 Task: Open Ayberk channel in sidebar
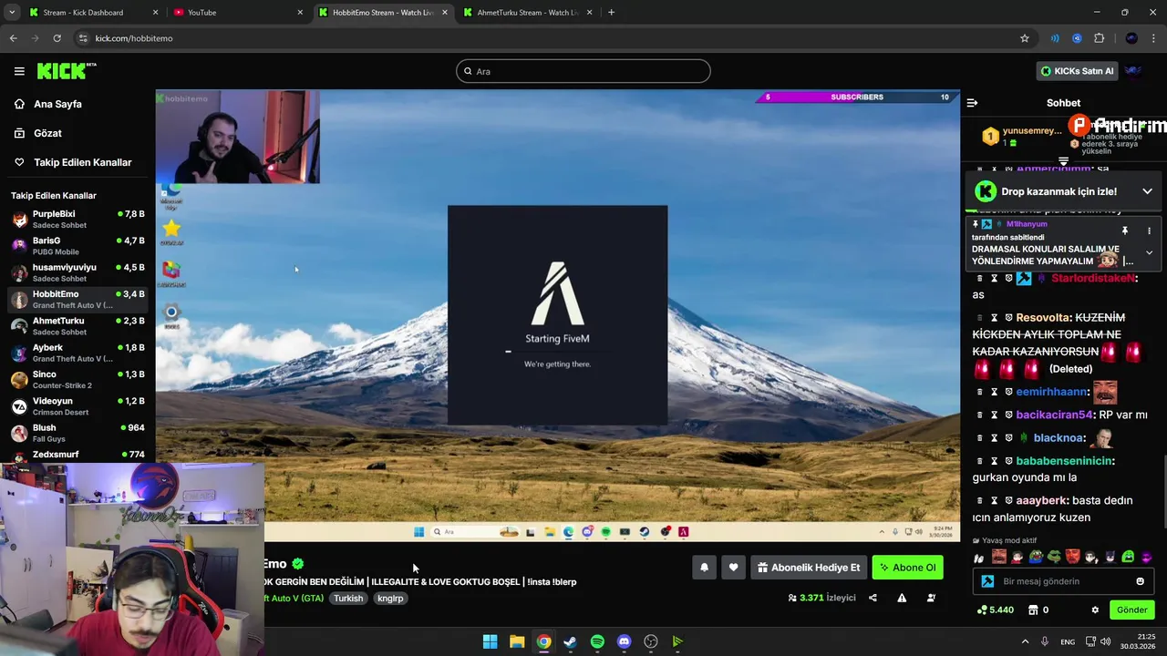[77, 353]
